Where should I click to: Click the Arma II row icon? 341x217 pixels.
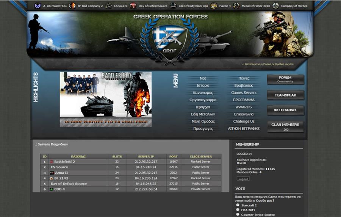coord(52,173)
